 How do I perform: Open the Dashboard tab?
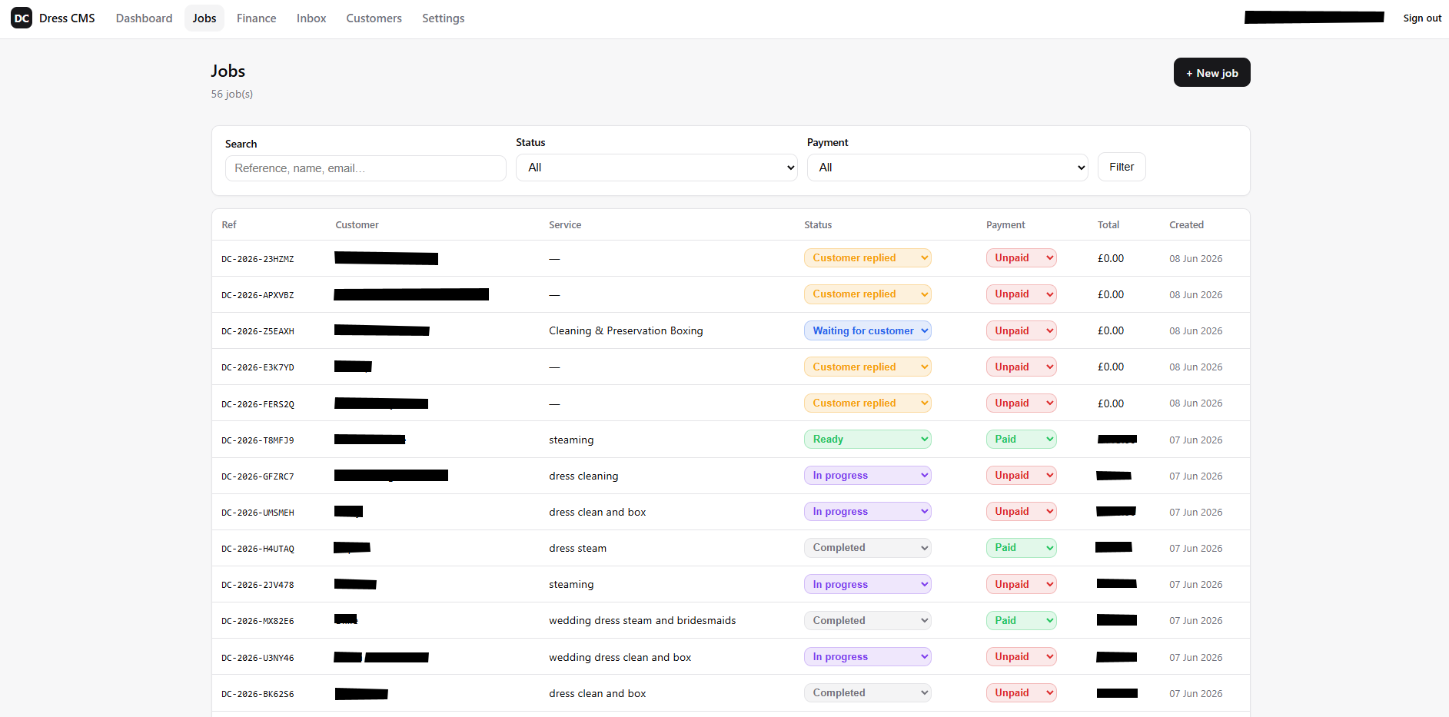(x=144, y=18)
